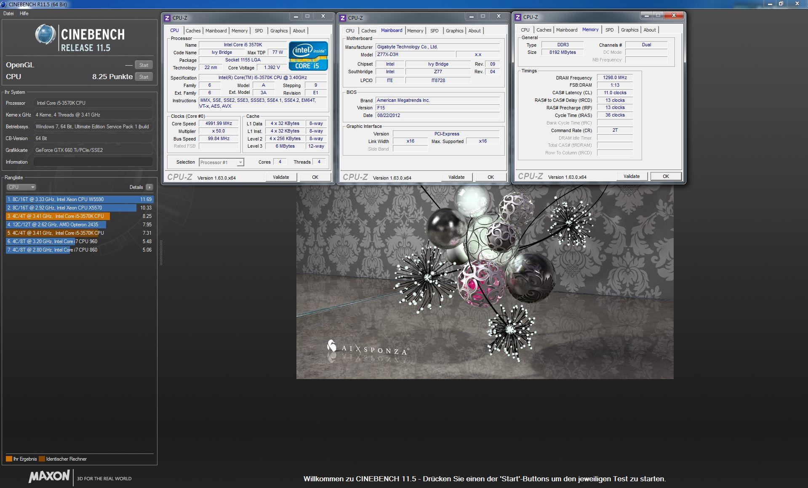Open Memory tab in first CPU-Z window
Viewport: 808px width, 488px height.
coord(240,31)
